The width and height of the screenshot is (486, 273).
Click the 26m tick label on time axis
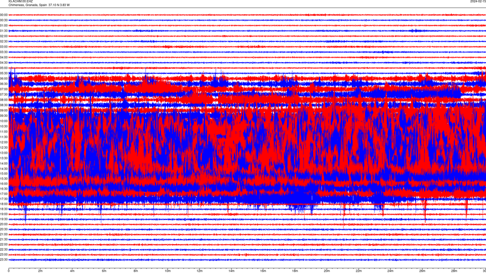click(422, 271)
